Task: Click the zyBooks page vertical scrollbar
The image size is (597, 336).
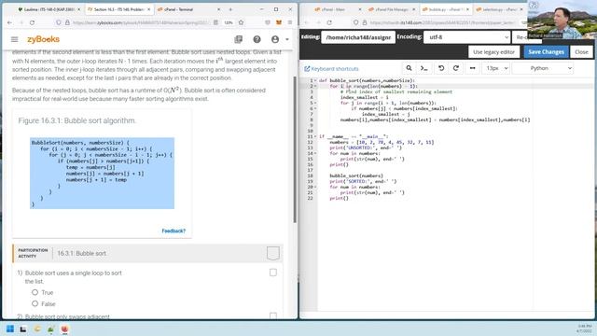Action: (x=295, y=149)
